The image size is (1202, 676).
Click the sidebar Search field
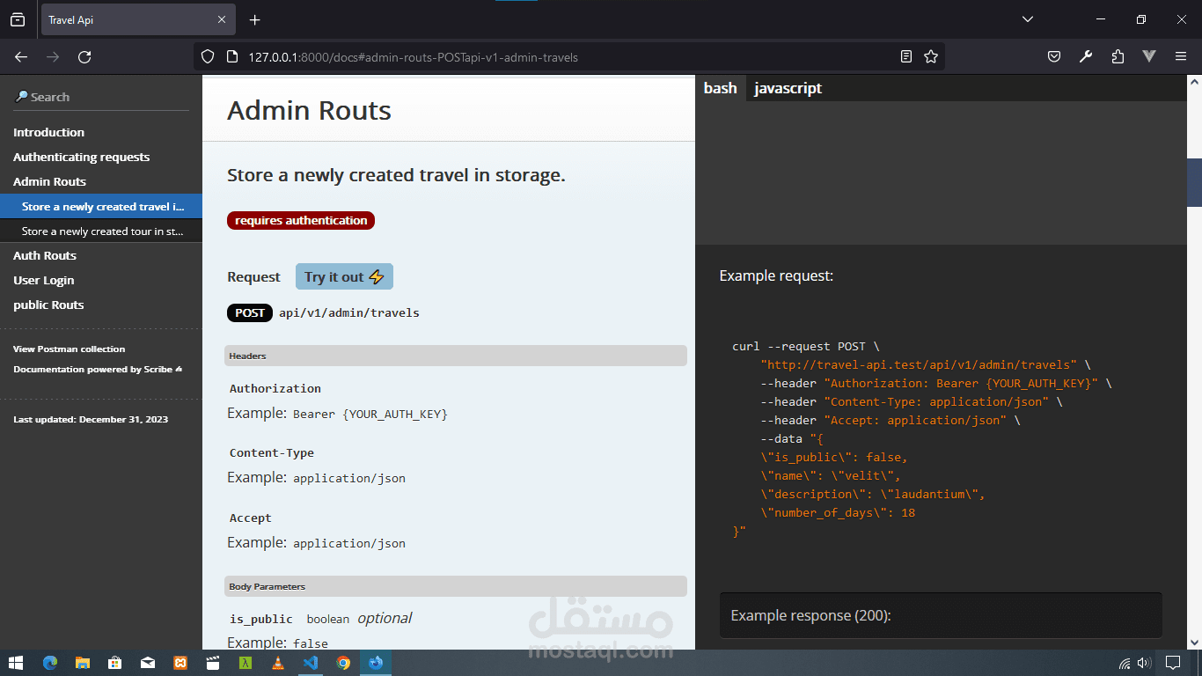coord(101,97)
